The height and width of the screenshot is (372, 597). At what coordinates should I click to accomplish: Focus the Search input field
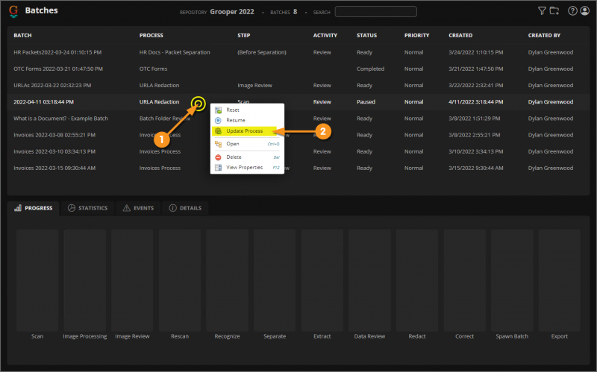click(x=376, y=12)
